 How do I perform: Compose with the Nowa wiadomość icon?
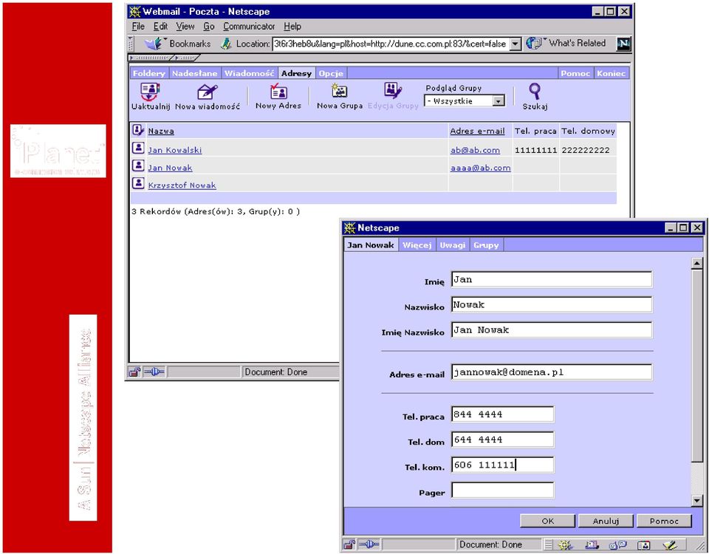click(207, 92)
